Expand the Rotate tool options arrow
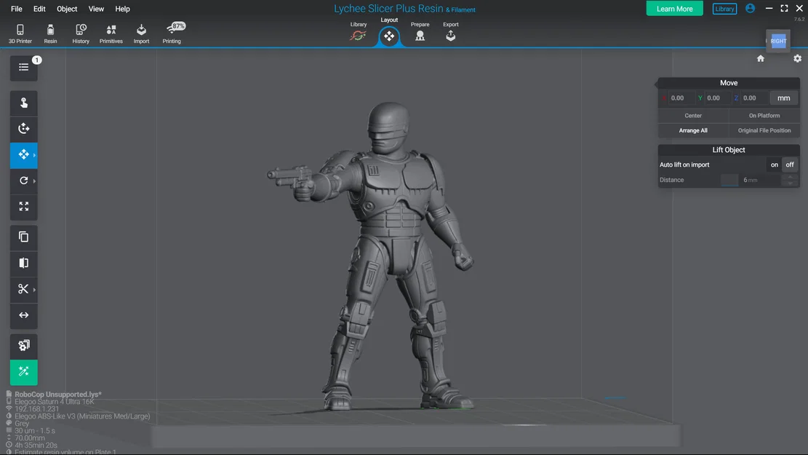Image resolution: width=808 pixels, height=455 pixels. pyautogui.click(x=34, y=181)
